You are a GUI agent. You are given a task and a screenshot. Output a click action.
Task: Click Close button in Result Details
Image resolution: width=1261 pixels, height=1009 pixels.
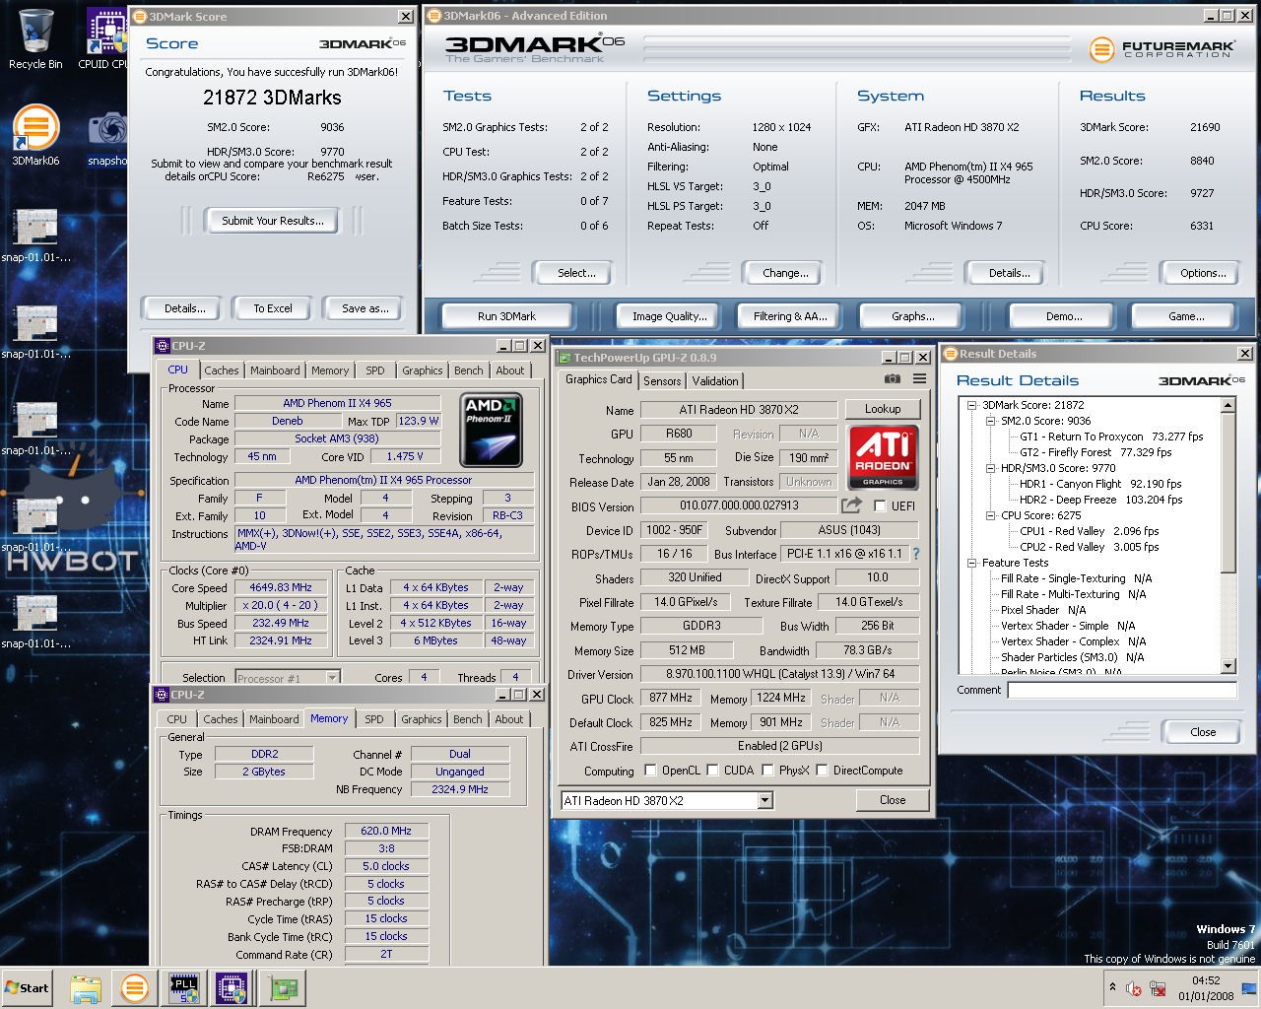[1203, 732]
